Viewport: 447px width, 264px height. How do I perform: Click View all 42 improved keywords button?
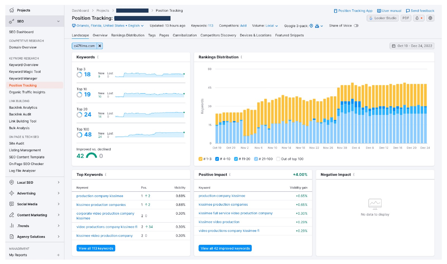(x=225, y=248)
